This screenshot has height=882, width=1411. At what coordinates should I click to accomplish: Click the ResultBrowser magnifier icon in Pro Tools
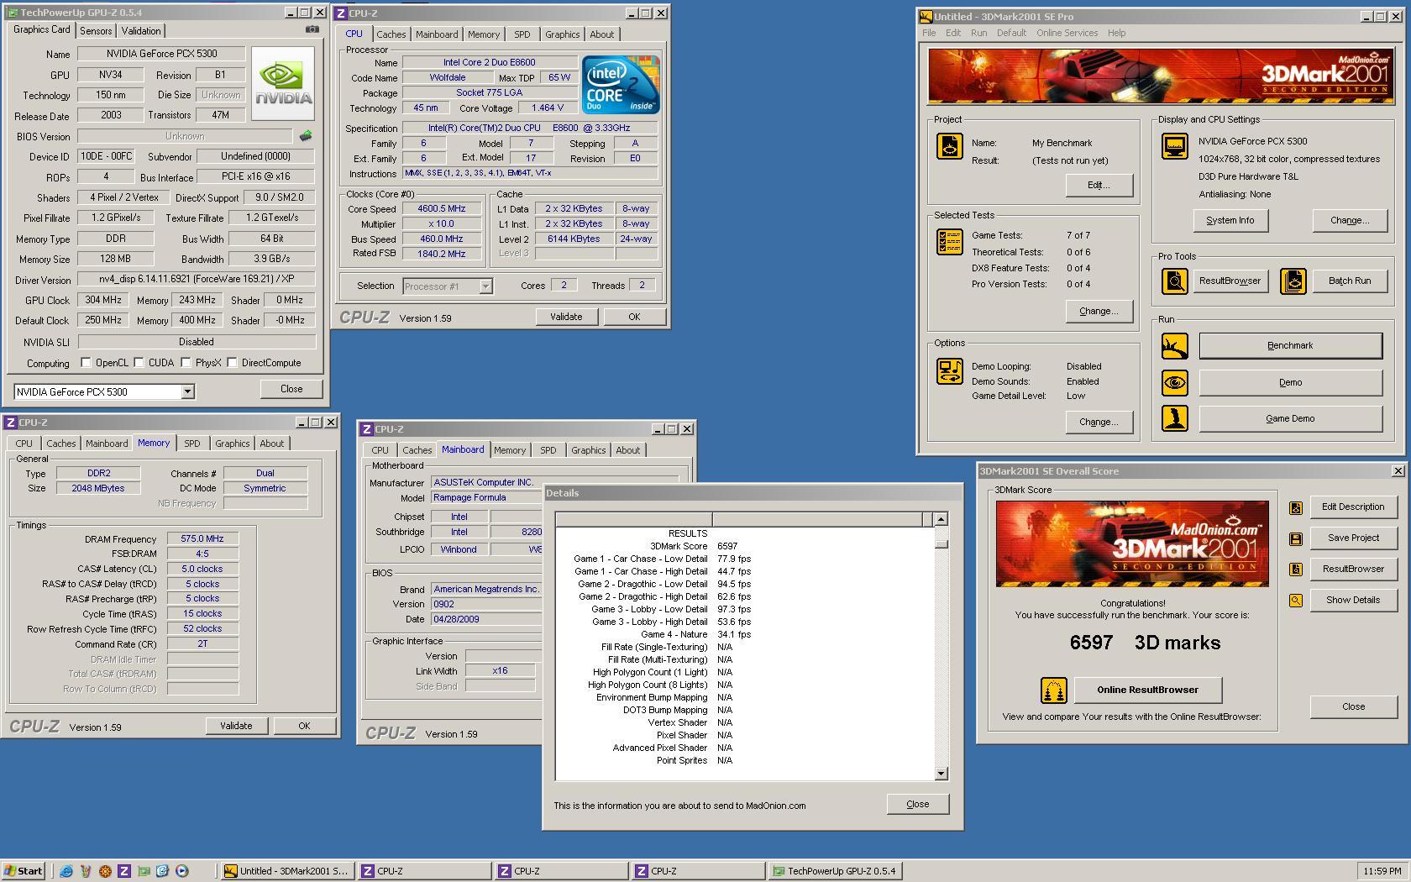point(1174,281)
